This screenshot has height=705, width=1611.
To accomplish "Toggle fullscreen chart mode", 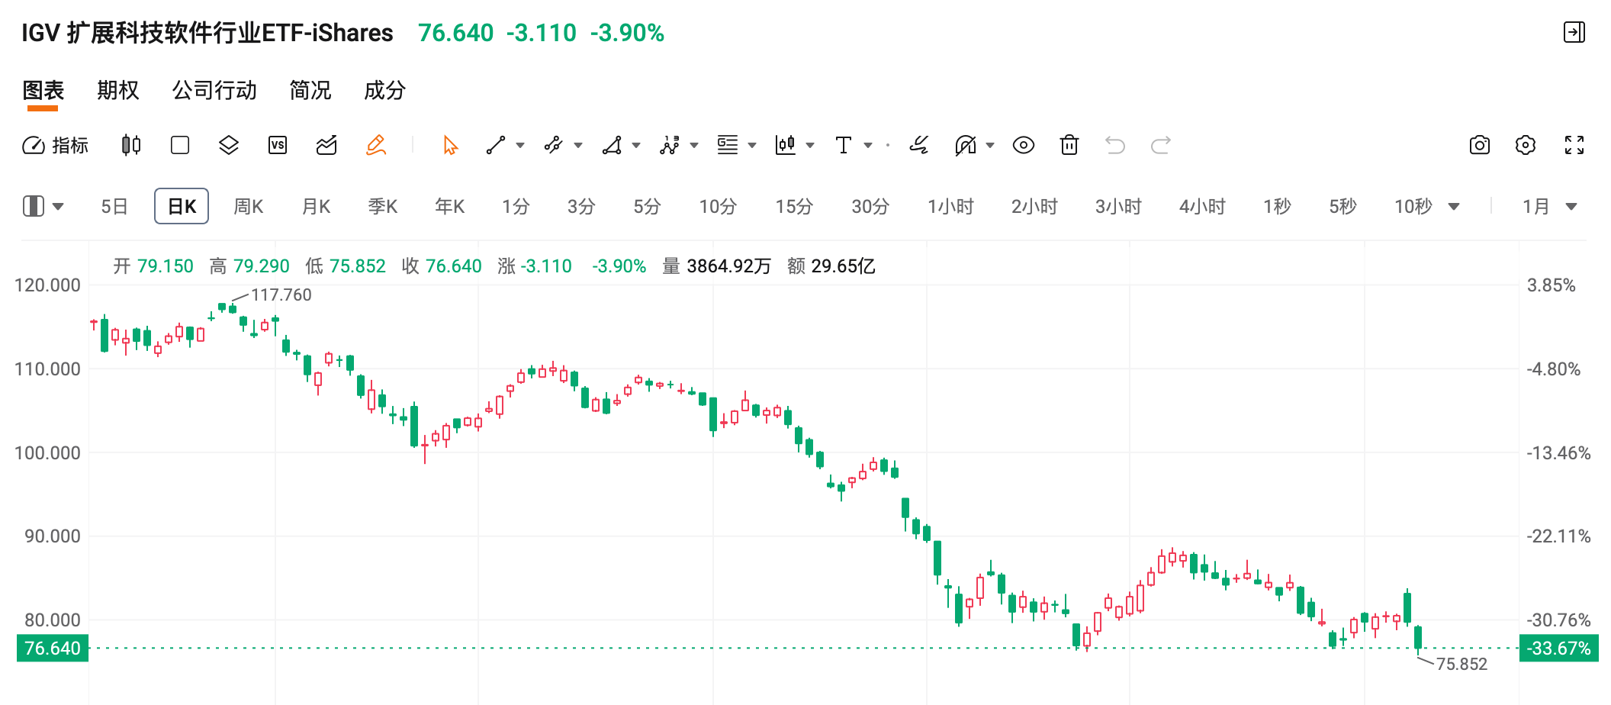I will [x=1574, y=145].
